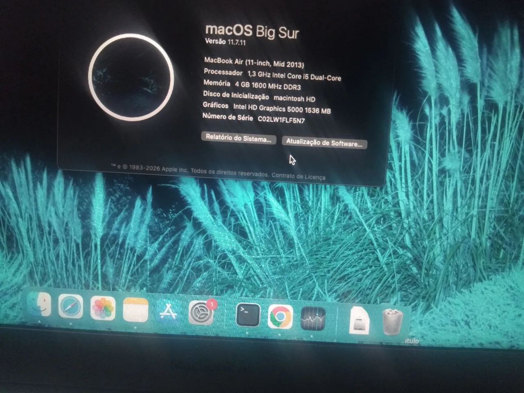Launch Safari from the dock

(70, 307)
